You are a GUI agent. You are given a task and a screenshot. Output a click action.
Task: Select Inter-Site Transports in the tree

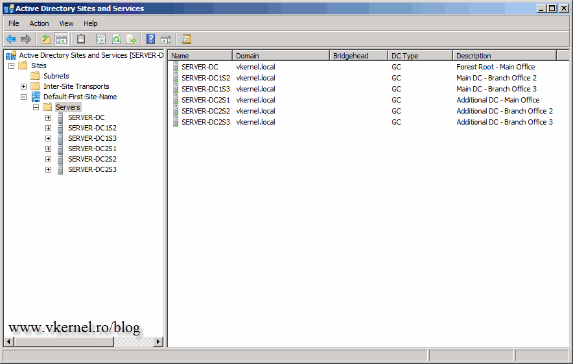point(76,86)
